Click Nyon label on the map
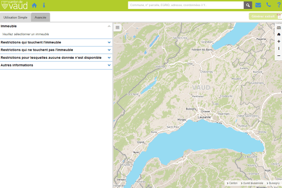 [x=136, y=152]
